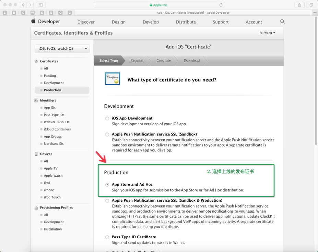Open iCloud Containers

click(x=57, y=129)
